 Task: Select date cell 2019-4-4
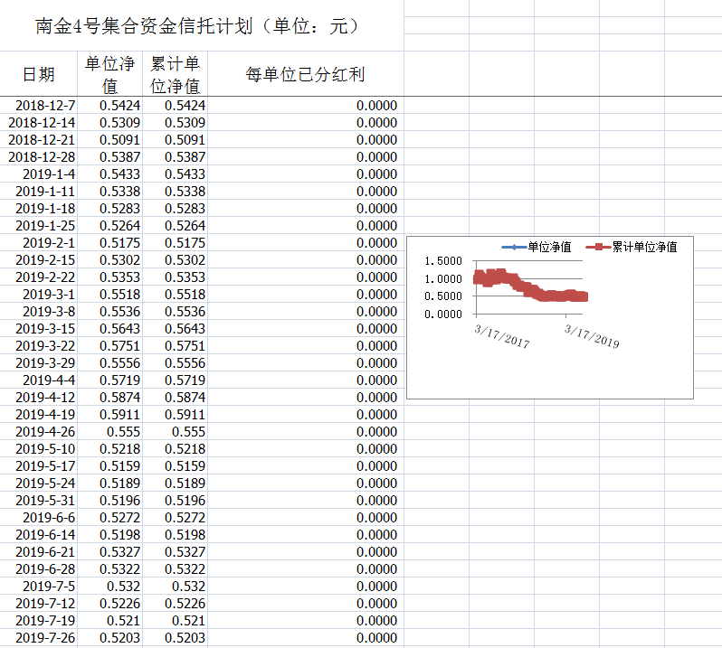(x=39, y=380)
